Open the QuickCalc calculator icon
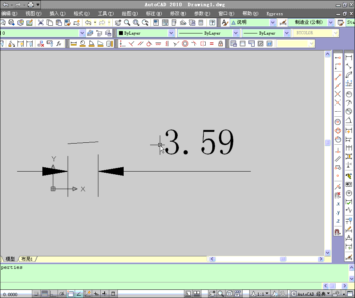The image size is (355, 298). coord(201,23)
